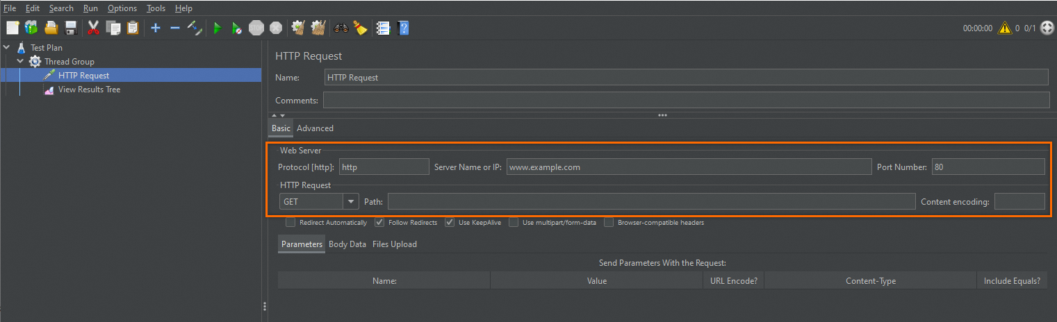Click the gear icon beside Thread Group

35,62
